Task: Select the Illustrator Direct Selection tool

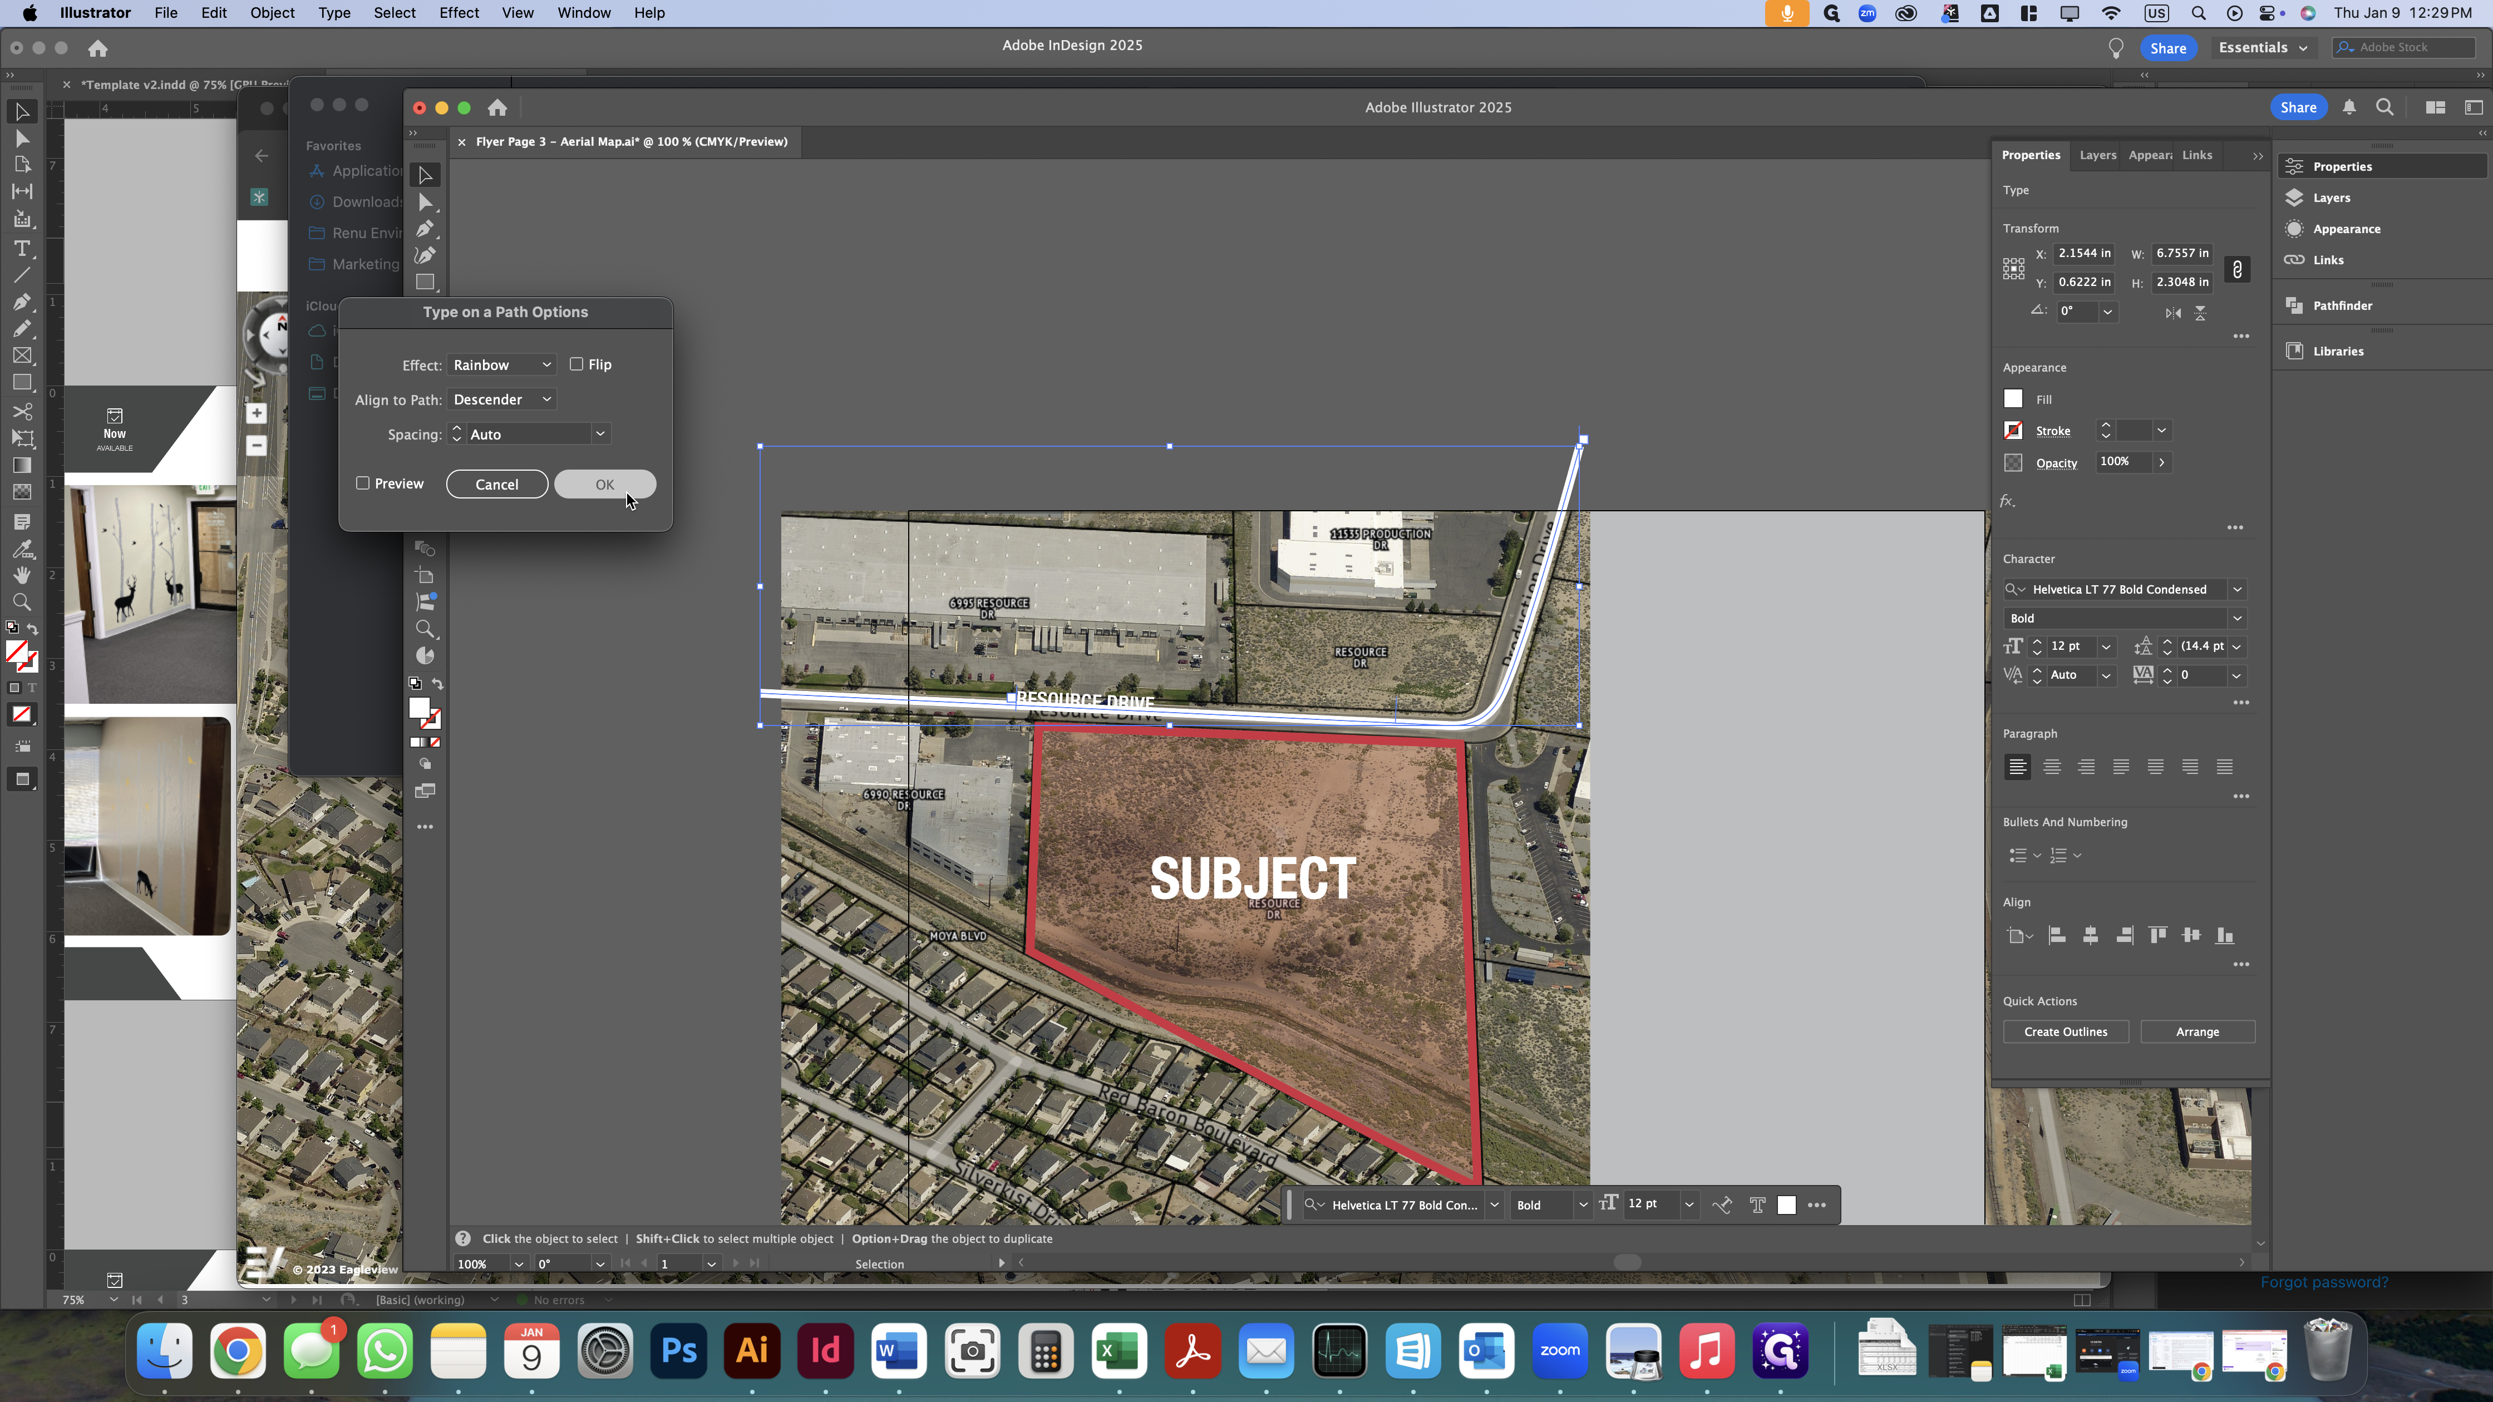Action: [x=425, y=202]
